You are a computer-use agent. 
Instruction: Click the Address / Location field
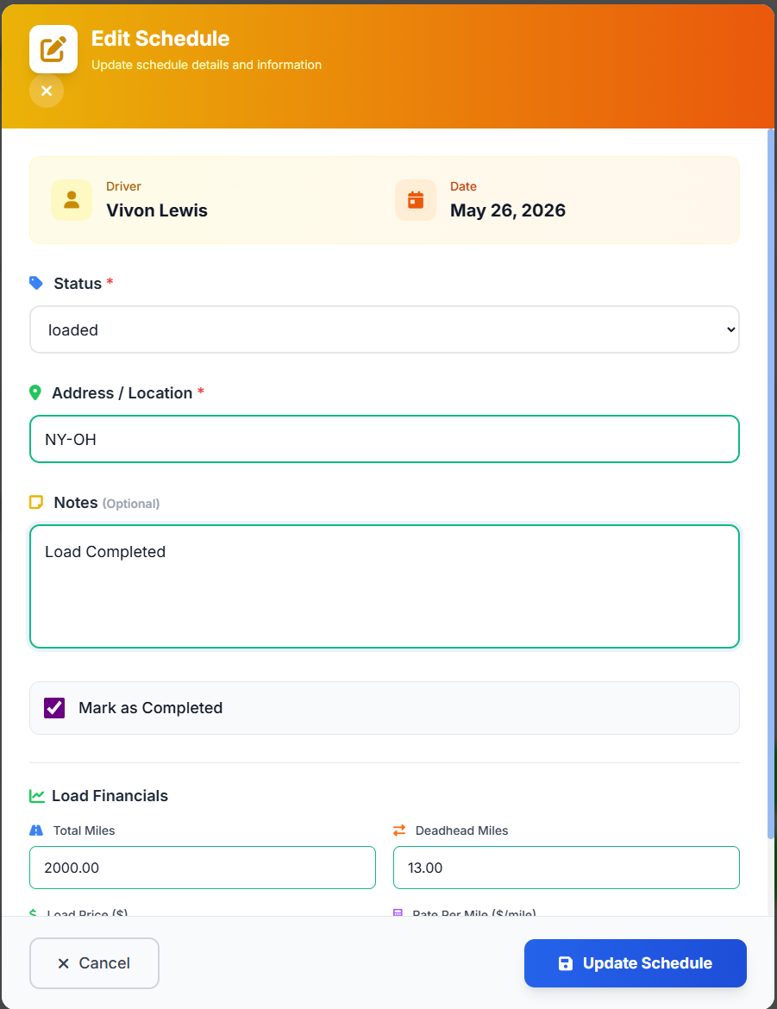[385, 439]
